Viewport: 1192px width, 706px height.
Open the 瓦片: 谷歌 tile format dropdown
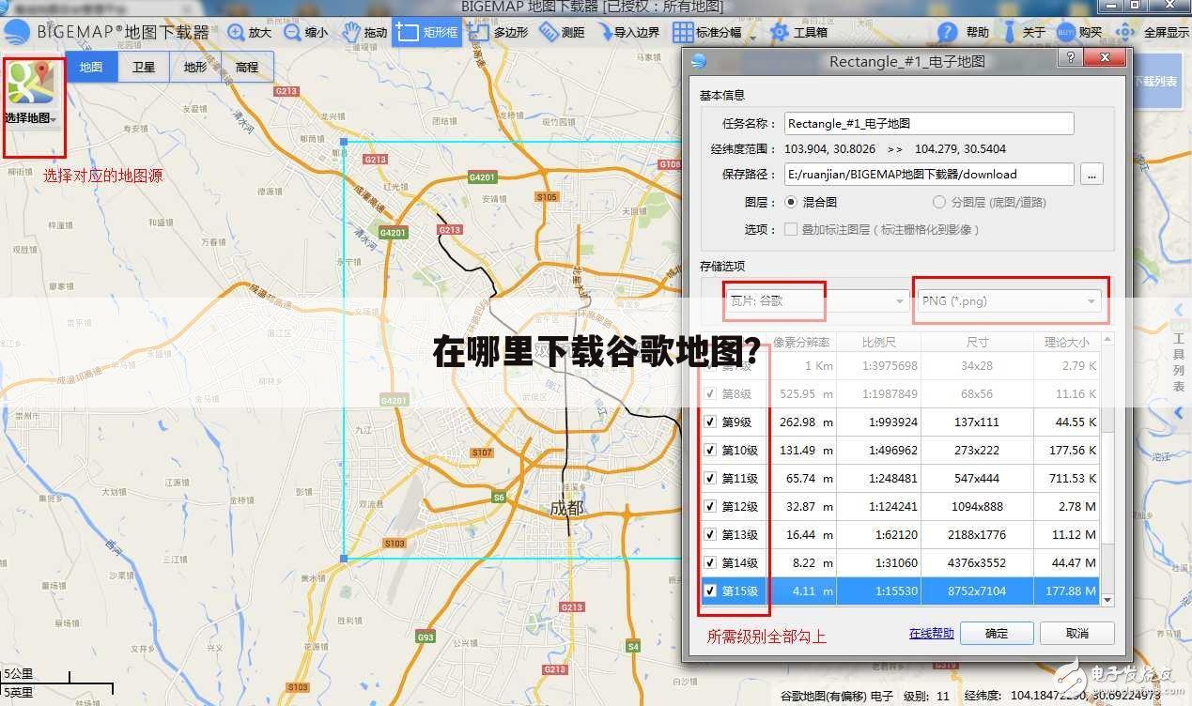(x=815, y=301)
